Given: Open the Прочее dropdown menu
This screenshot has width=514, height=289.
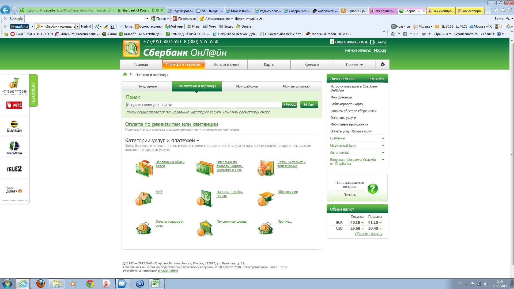Looking at the screenshot, I should [x=354, y=64].
